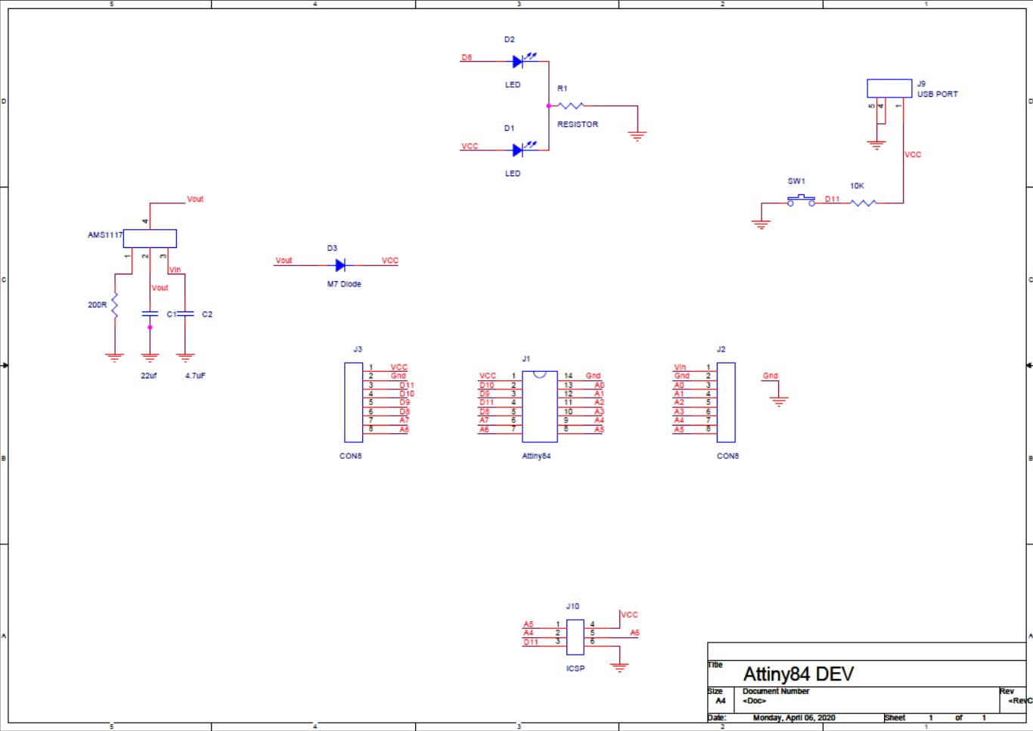
Task: Select the J10 ICSP header body
Action: 575,637
